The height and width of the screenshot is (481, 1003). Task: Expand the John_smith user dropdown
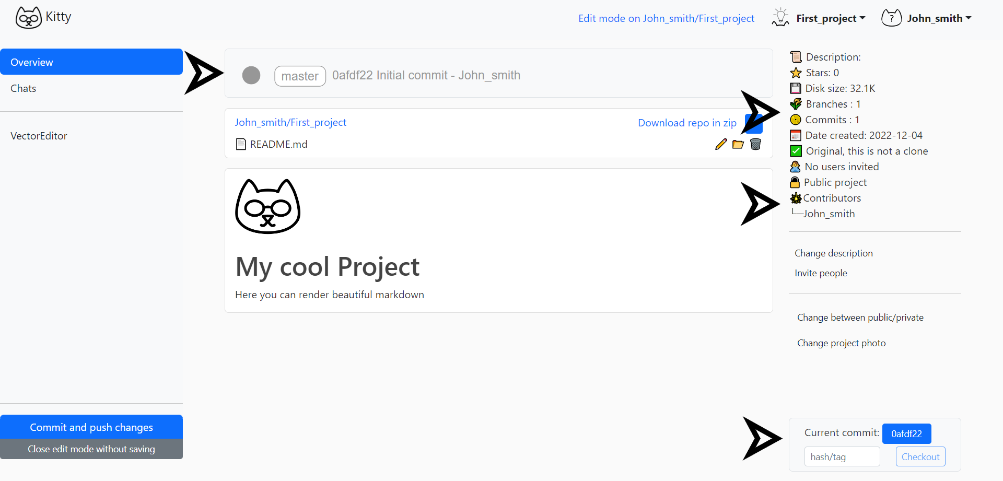click(939, 18)
